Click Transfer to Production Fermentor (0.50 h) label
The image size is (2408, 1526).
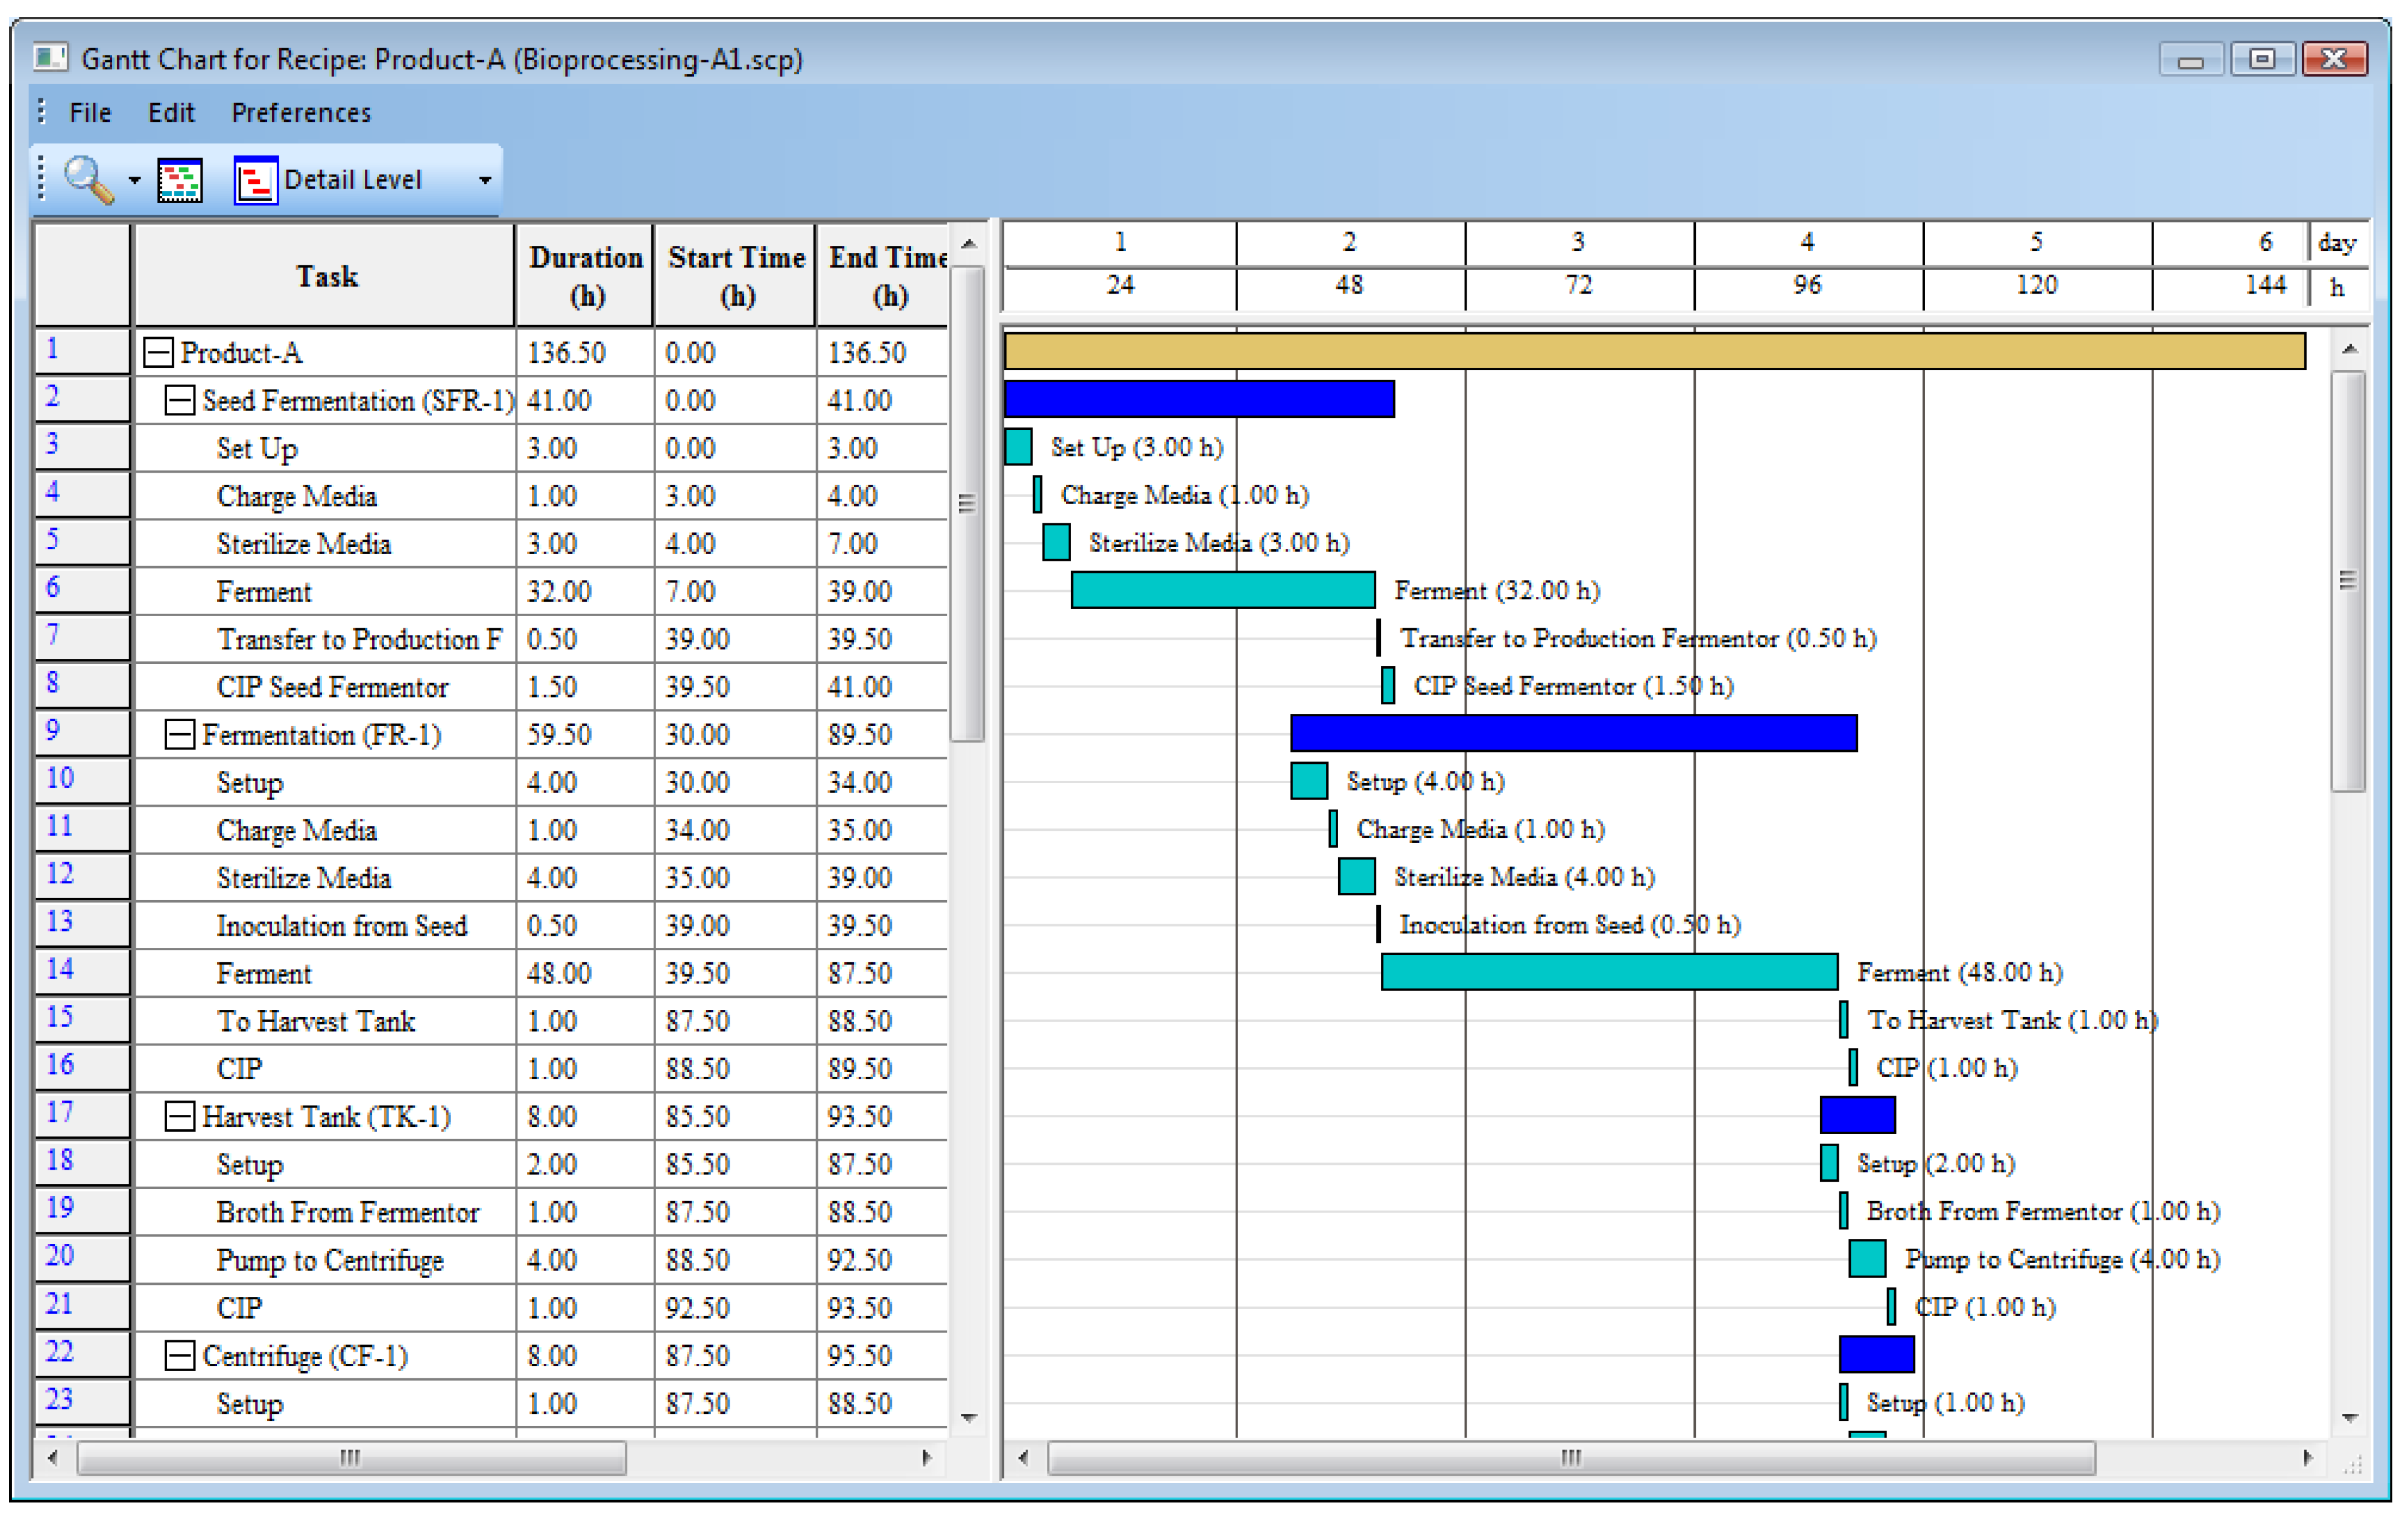tap(1638, 638)
